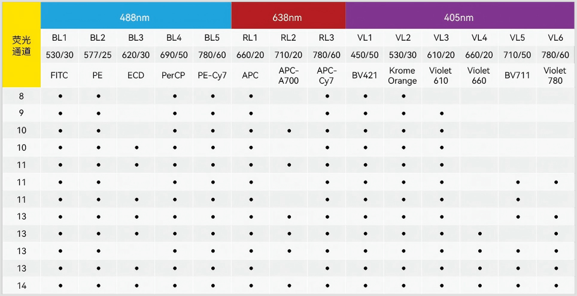577x296 pixels.
Task: Click the blue 488nm laser header
Action: pyautogui.click(x=136, y=17)
